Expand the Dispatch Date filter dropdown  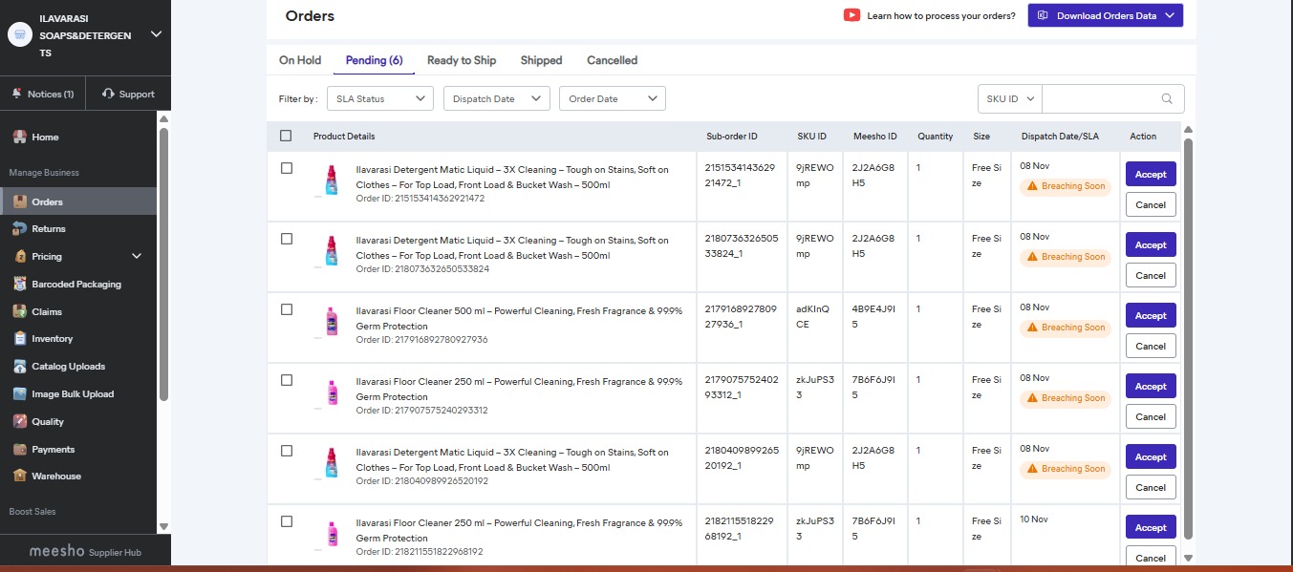[496, 98]
